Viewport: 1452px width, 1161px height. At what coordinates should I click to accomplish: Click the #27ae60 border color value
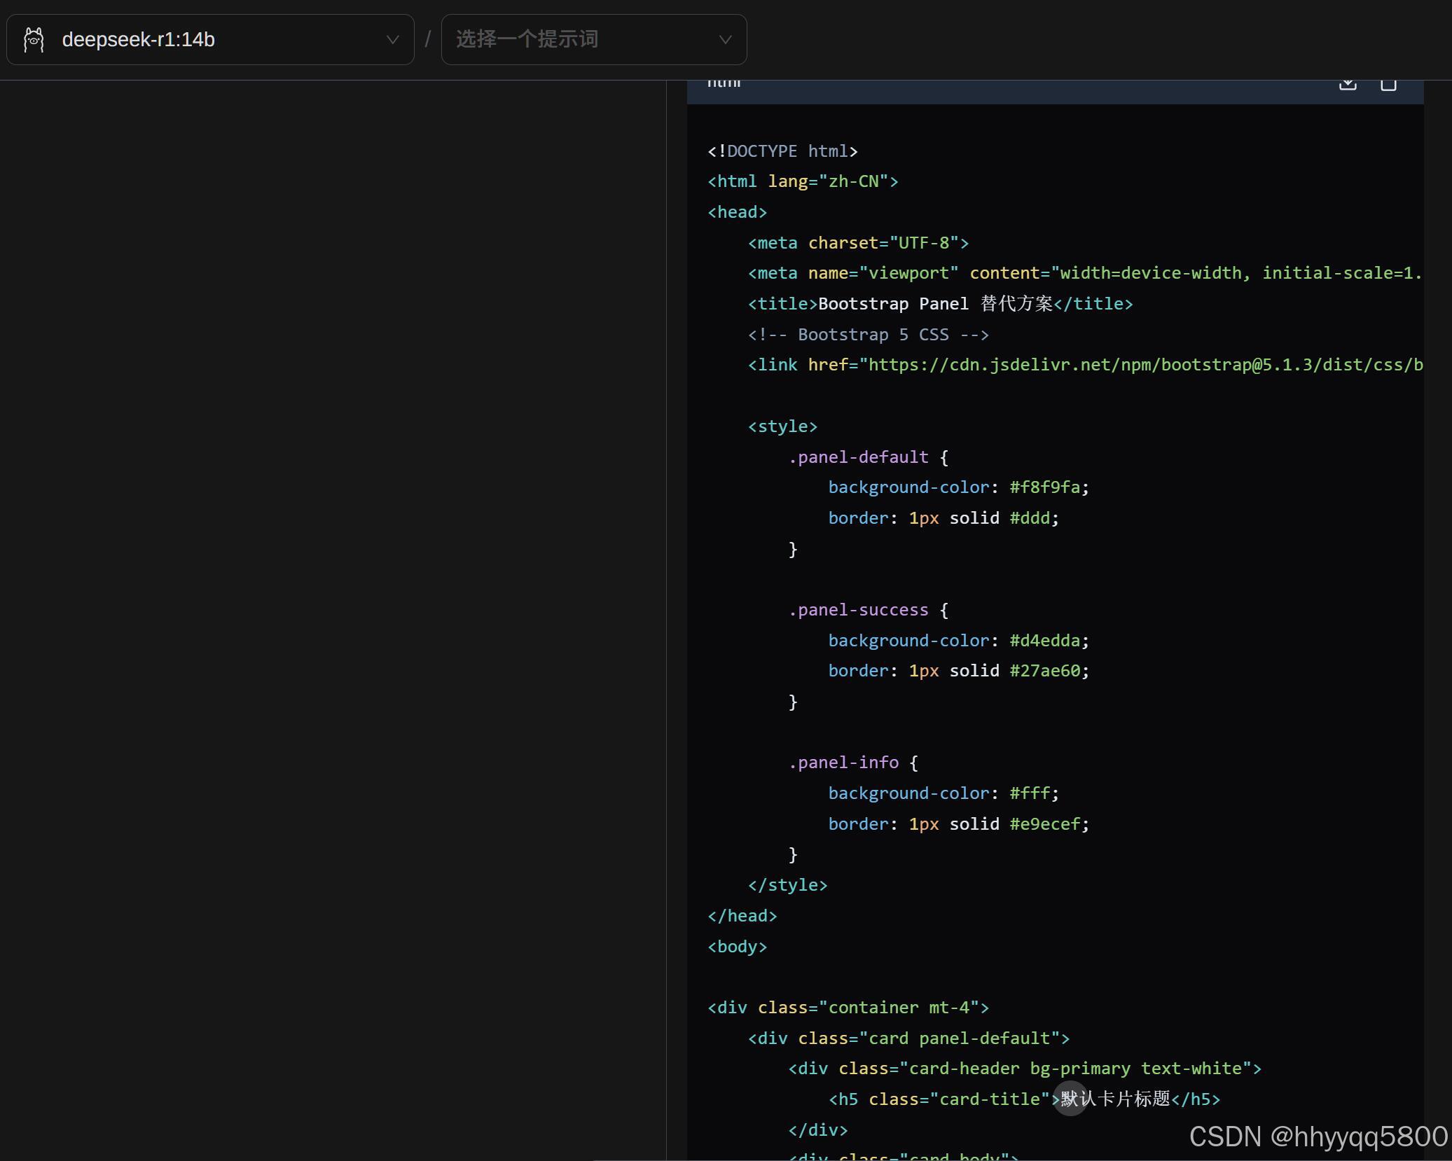[x=1044, y=671]
